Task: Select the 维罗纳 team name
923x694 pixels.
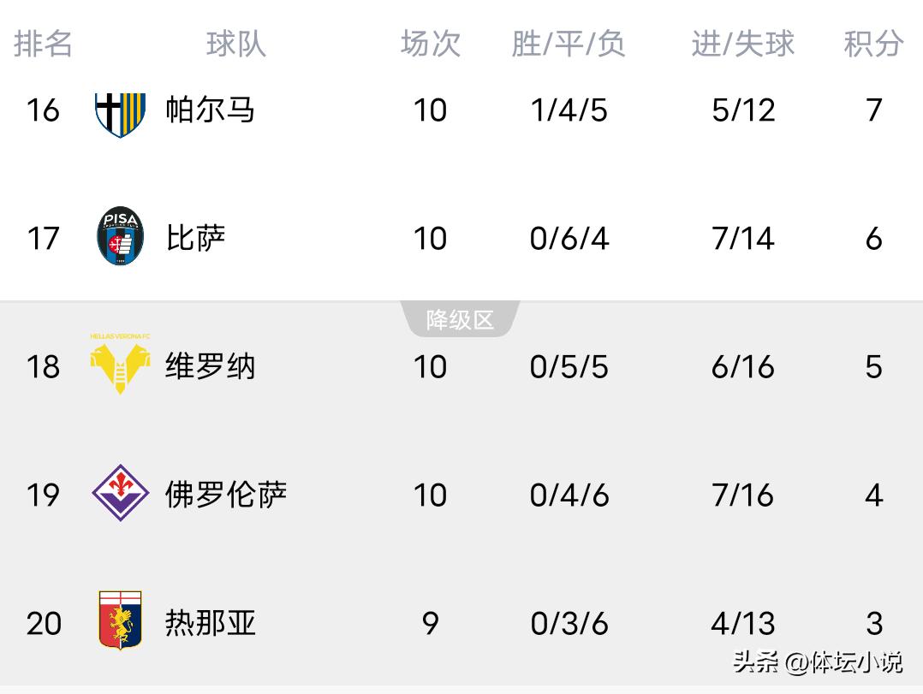Action: click(x=210, y=366)
